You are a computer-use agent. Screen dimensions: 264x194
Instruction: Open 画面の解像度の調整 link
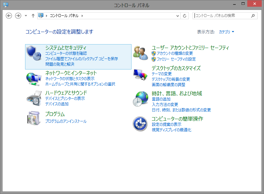(x=168, y=85)
